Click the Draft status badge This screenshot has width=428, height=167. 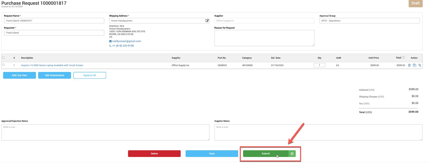click(x=415, y=3)
